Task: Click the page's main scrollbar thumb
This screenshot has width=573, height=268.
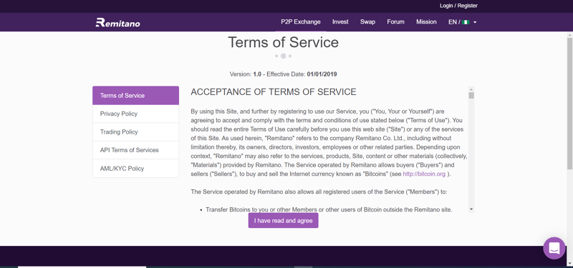Action: 569,103
